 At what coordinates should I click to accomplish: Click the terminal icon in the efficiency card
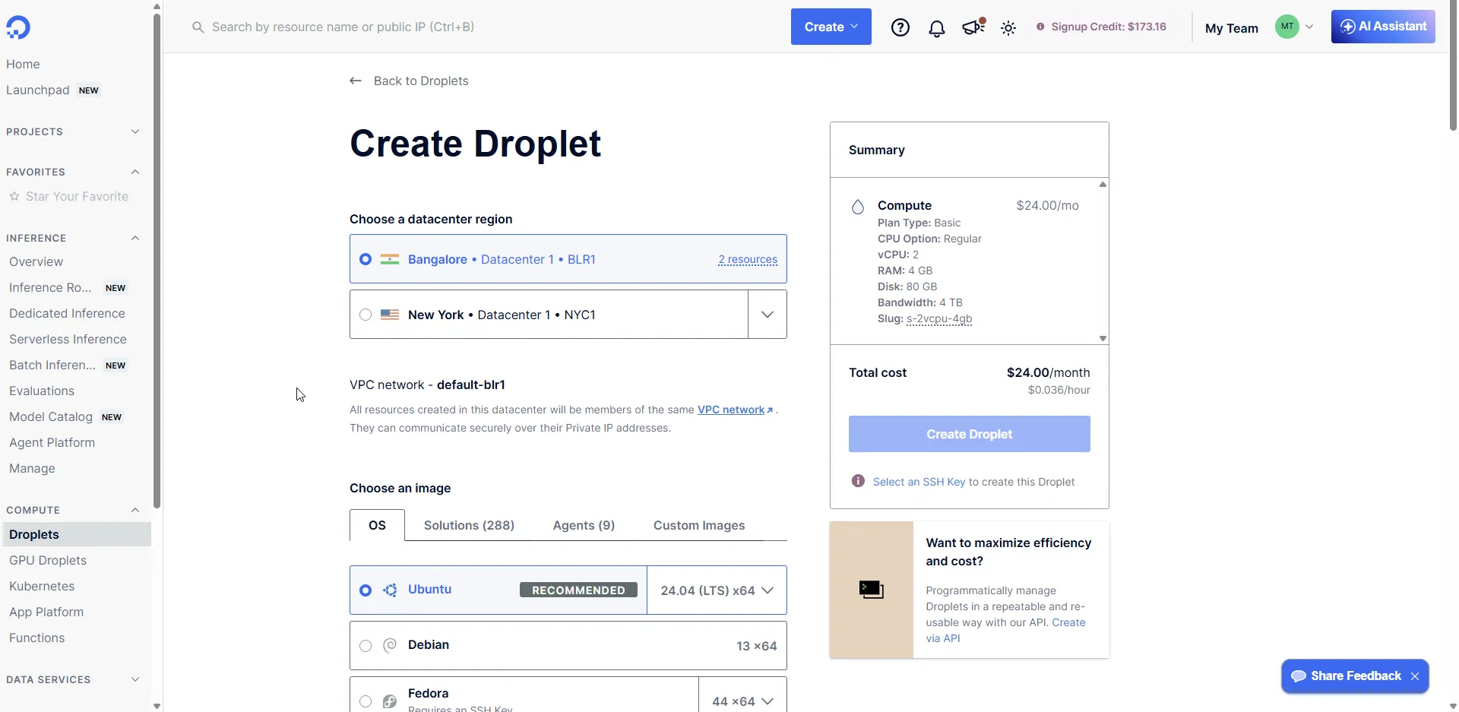(872, 590)
